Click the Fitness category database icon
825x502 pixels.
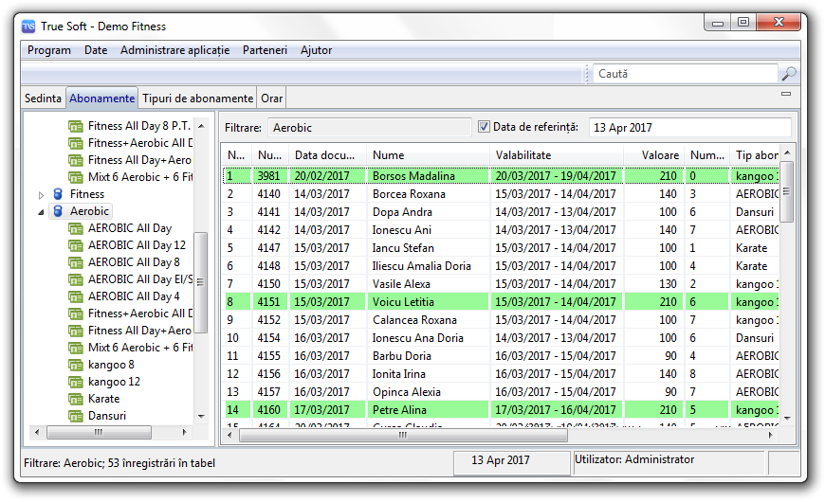(x=57, y=194)
